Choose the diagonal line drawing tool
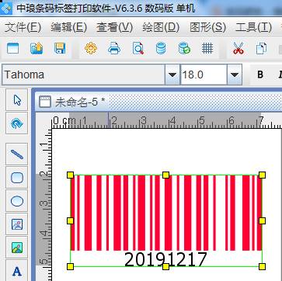The width and height of the screenshot is (282, 281). (17, 154)
